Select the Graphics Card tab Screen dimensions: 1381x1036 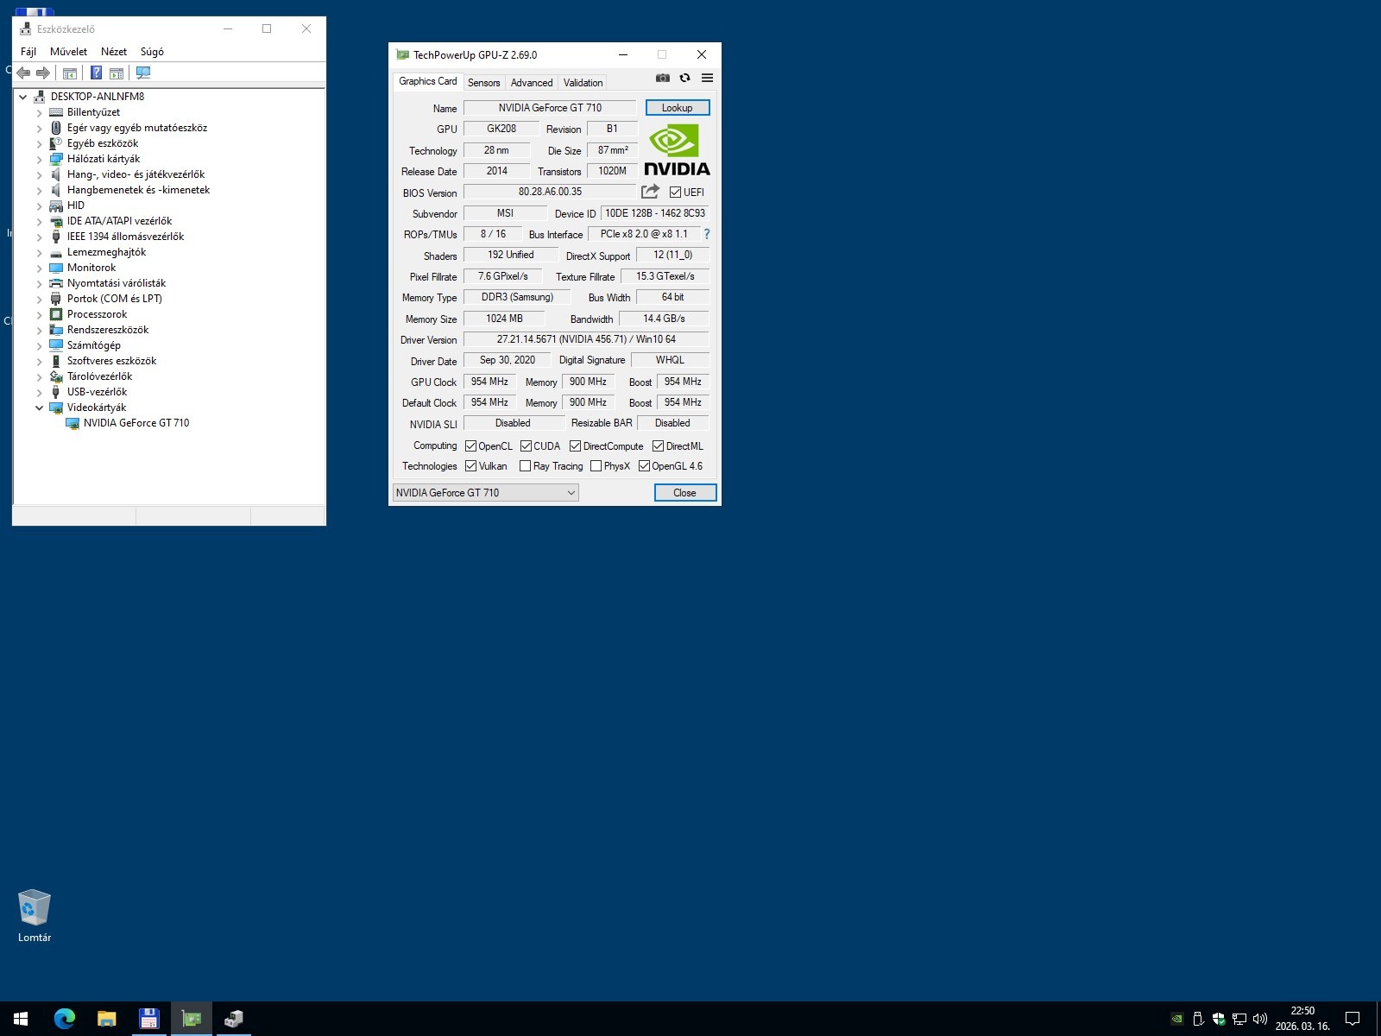428,81
